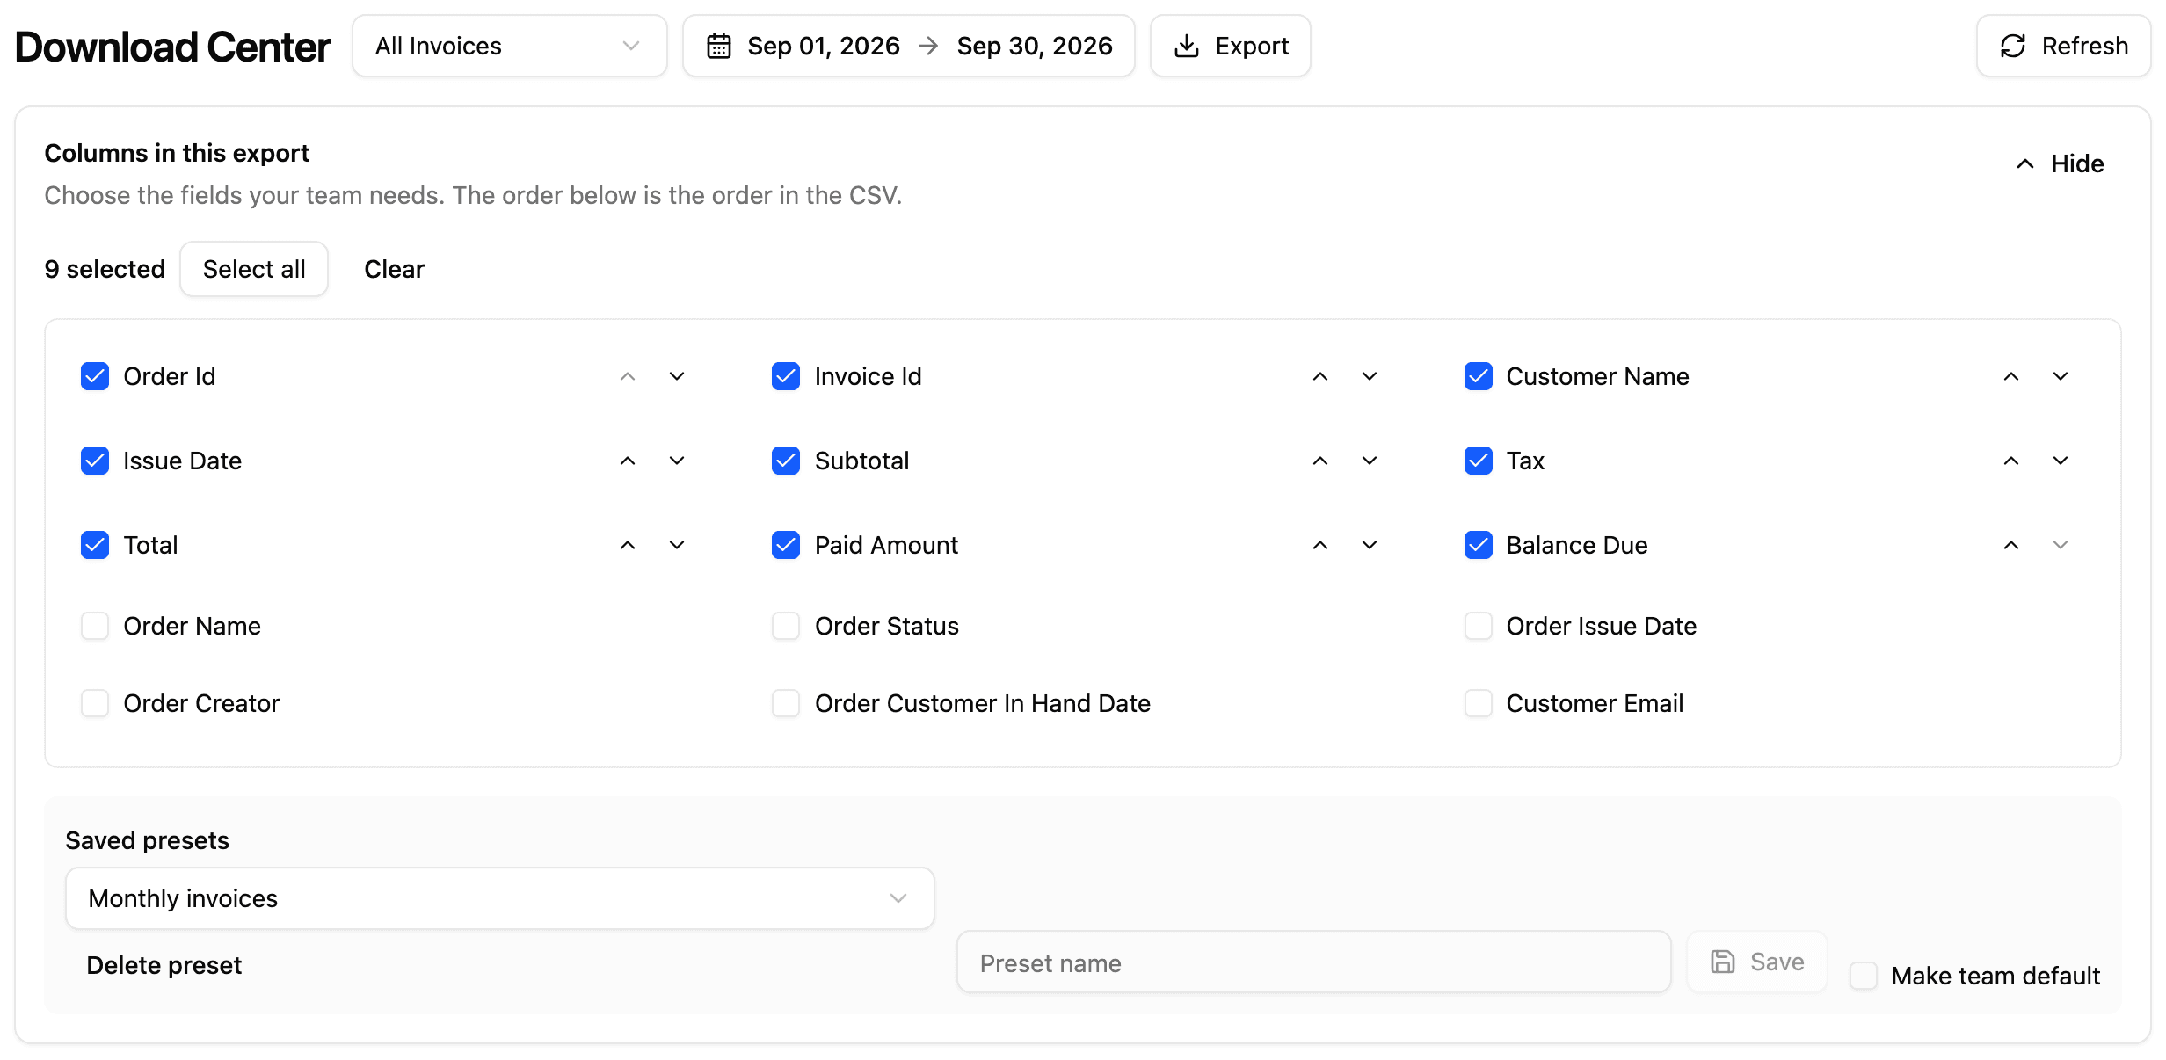Viewport: 2166px width, 1060px height.
Task: Collapse the columns panel with Hide
Action: 2060,163
